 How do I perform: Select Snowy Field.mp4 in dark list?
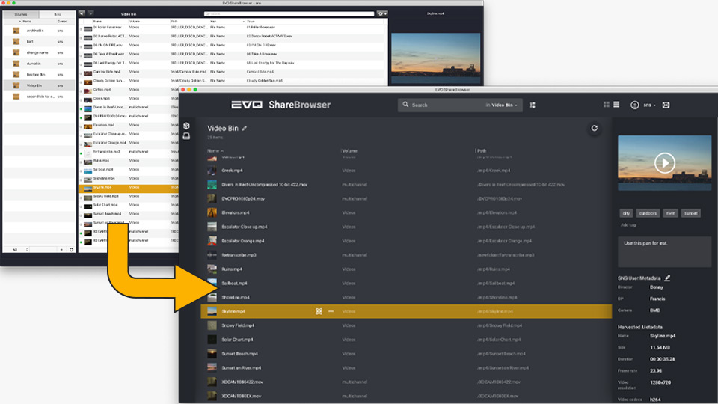click(406, 325)
